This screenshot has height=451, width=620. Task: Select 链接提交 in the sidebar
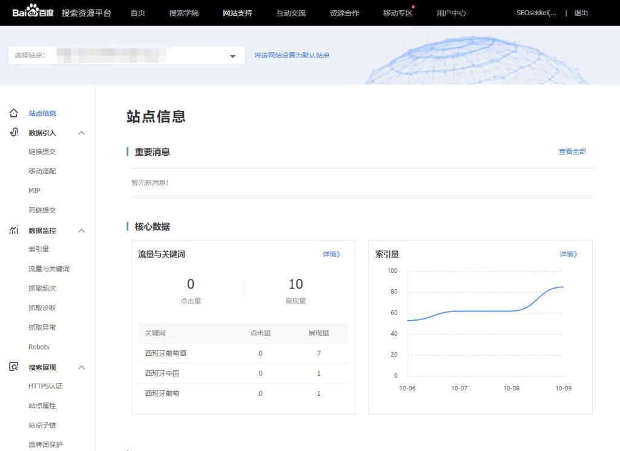point(42,152)
